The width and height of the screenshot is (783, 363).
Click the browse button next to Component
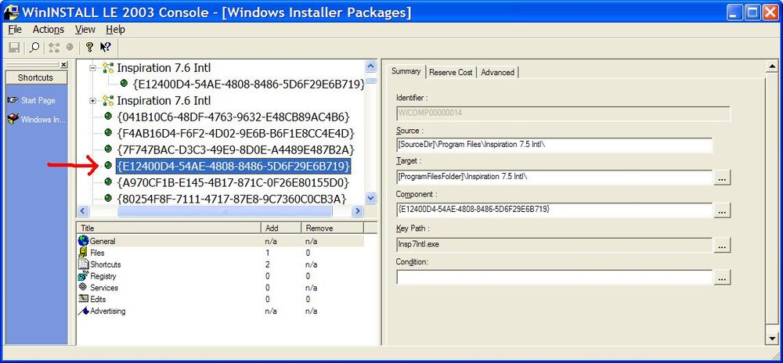click(x=722, y=211)
